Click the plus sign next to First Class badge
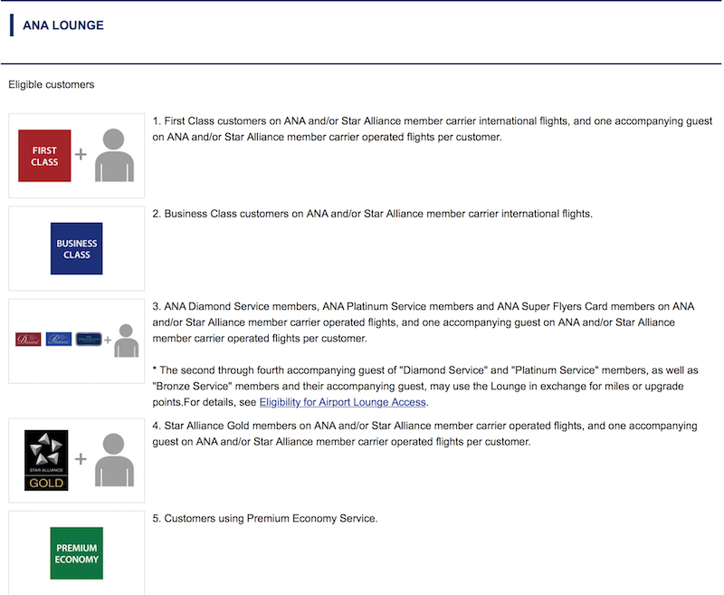Viewport: 724px width, 595px height. tap(81, 154)
